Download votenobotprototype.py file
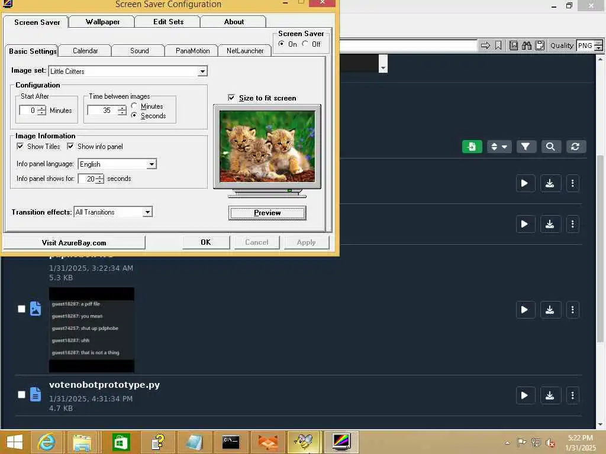606x454 pixels. (550, 395)
